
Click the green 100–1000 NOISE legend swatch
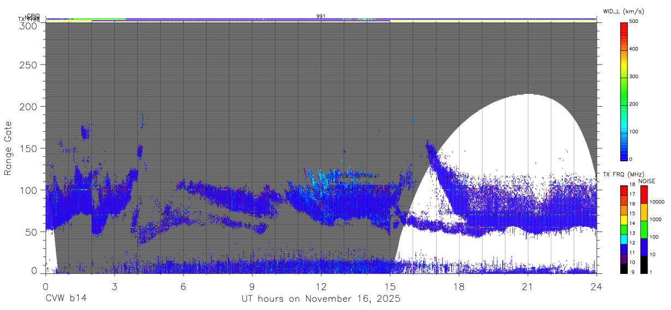pyautogui.click(x=643, y=230)
